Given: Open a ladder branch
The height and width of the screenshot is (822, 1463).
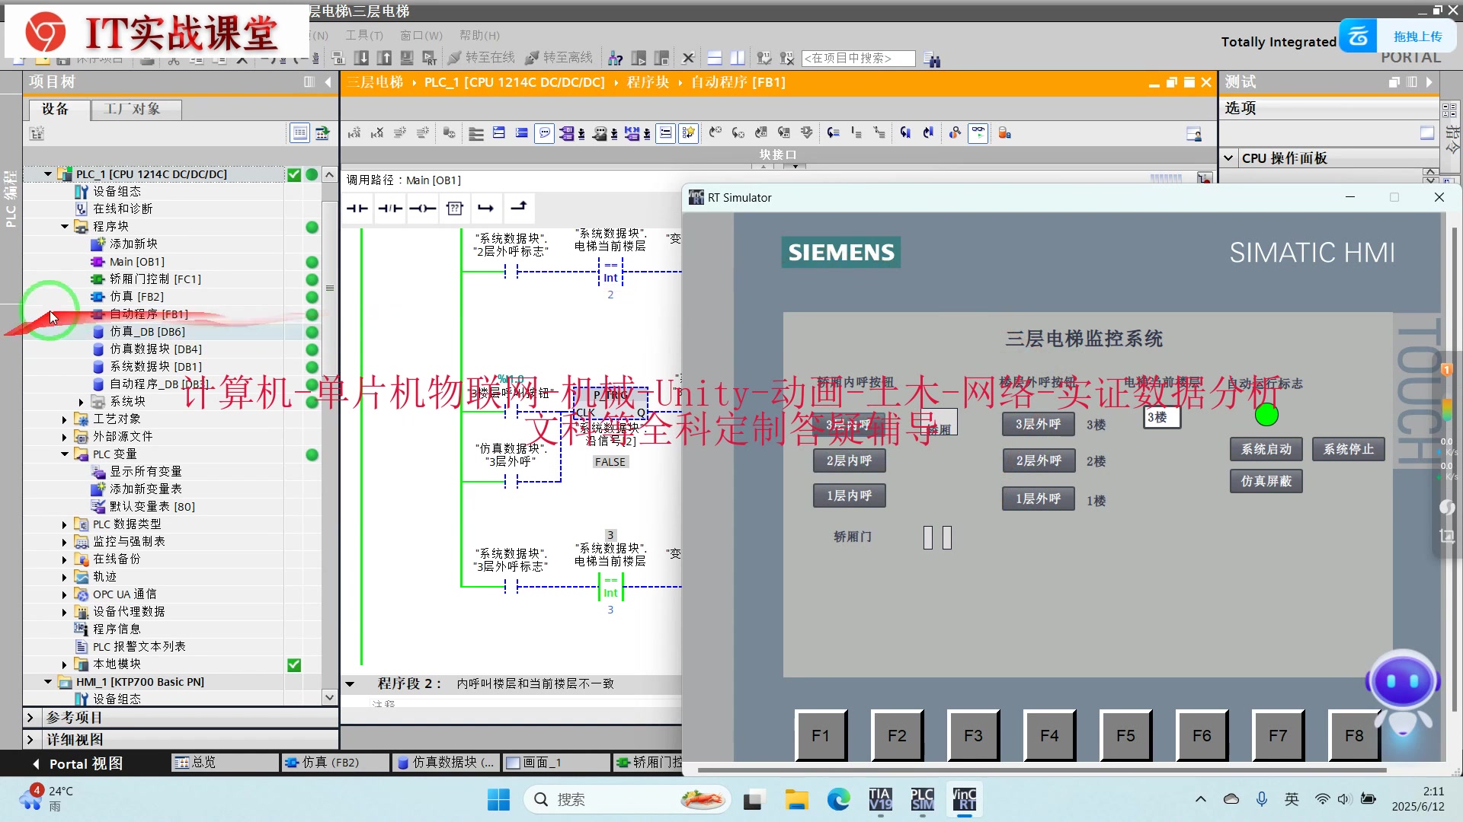Looking at the screenshot, I should (x=486, y=209).
